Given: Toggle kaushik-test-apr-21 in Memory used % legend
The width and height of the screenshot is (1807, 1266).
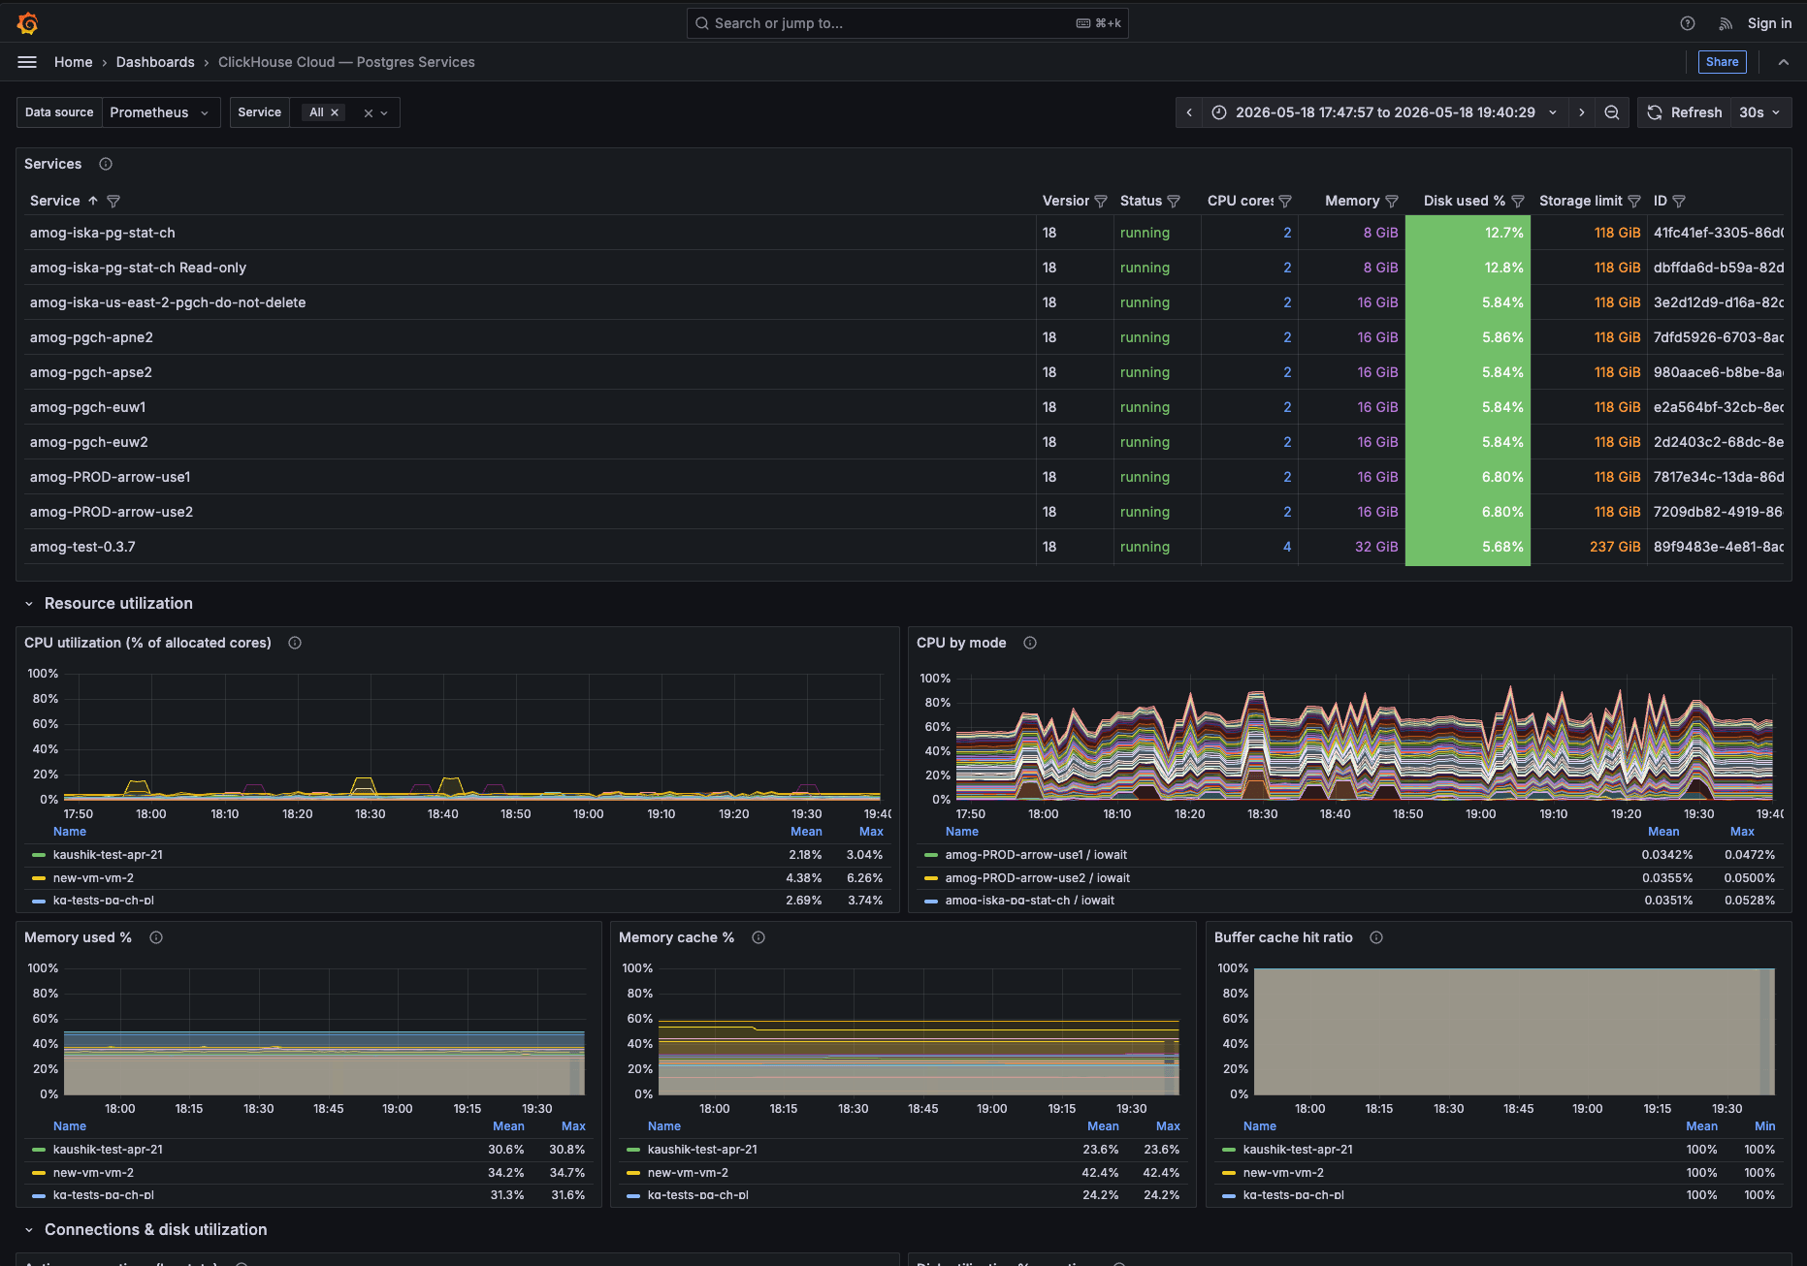Looking at the screenshot, I should (x=108, y=1150).
